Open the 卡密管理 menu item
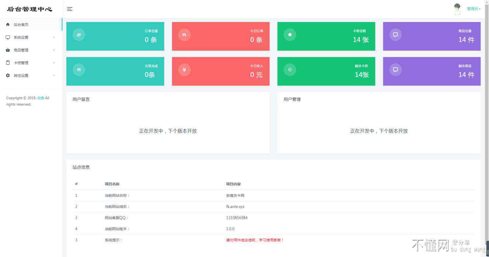Screen dimensions: 489x257 31,63
